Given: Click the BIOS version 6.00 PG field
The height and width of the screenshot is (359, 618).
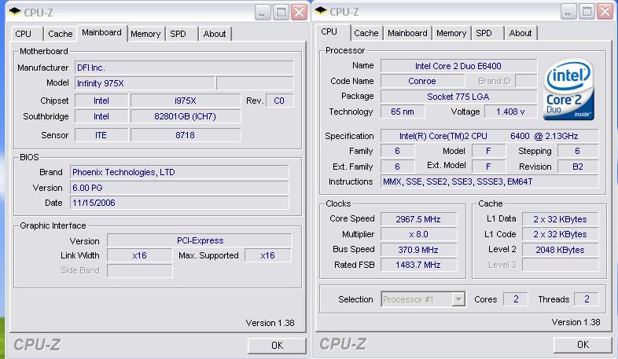Looking at the screenshot, I should [x=179, y=188].
